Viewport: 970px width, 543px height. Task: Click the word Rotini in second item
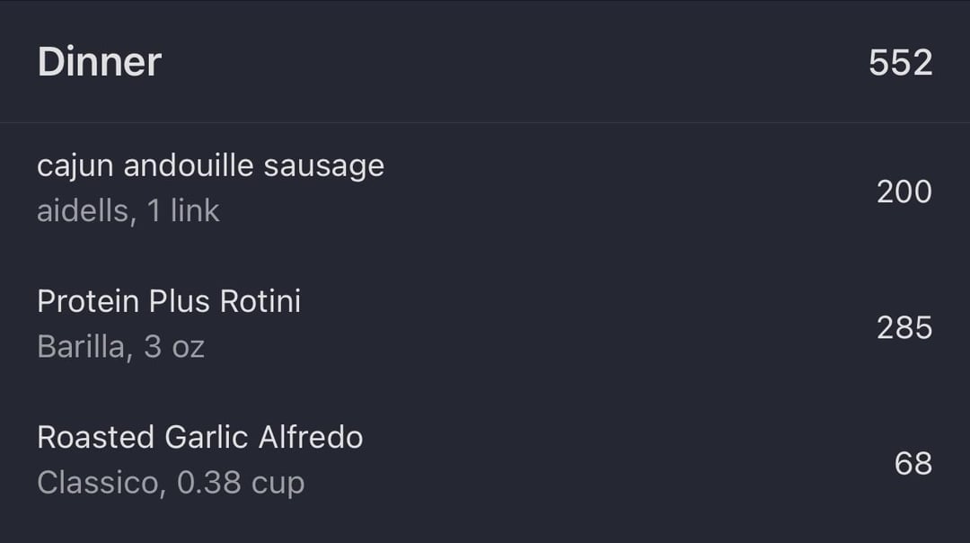260,301
